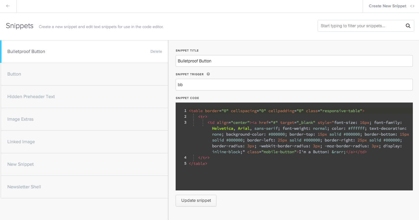Delete the Bulletproof Button snippet

(156, 52)
